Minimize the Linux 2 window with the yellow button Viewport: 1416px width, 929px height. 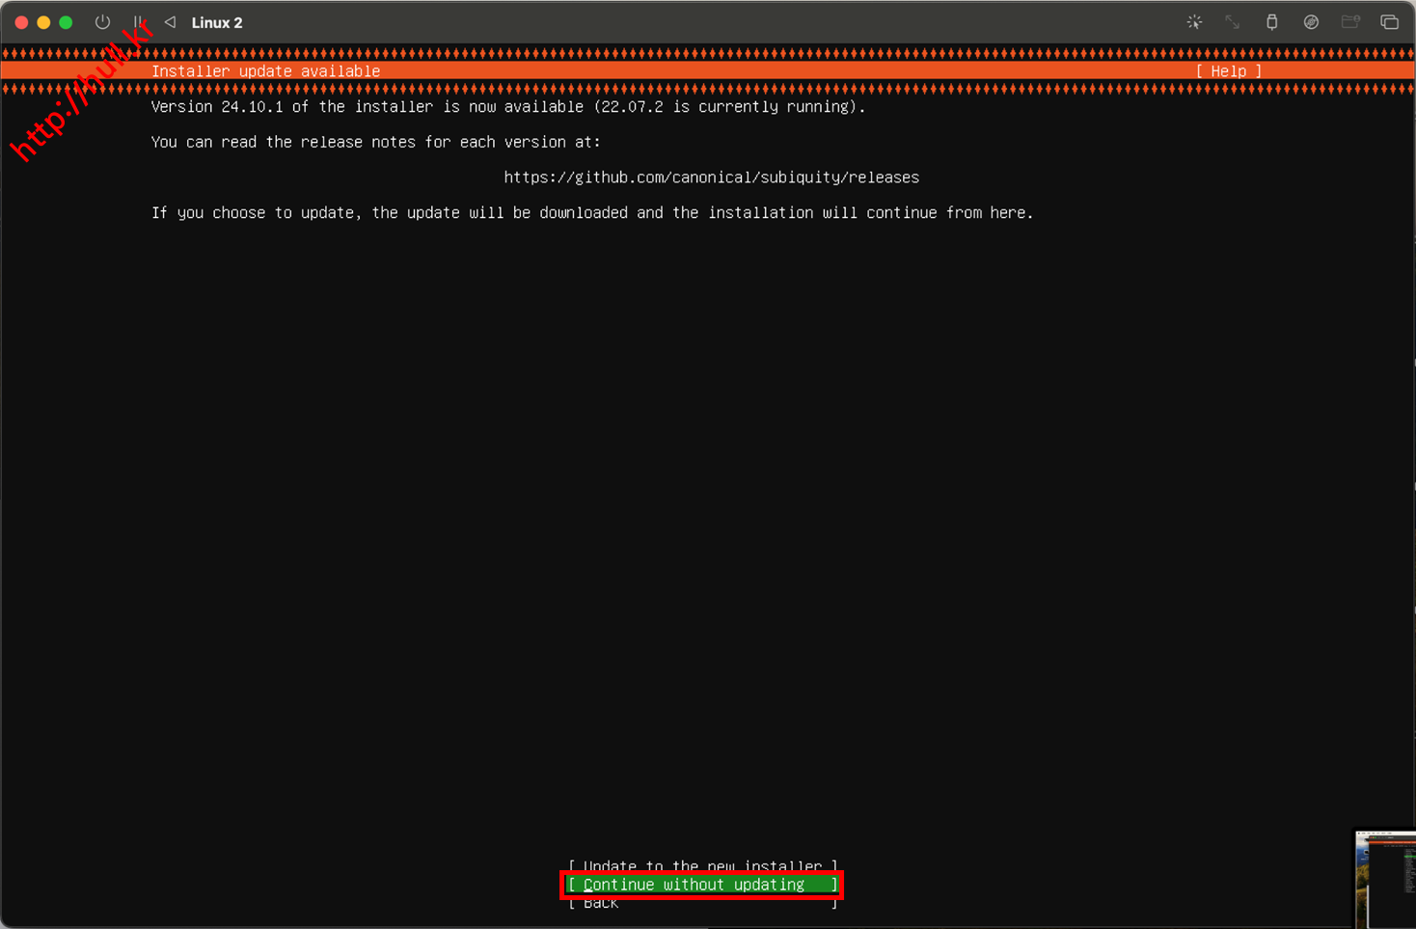[43, 22]
